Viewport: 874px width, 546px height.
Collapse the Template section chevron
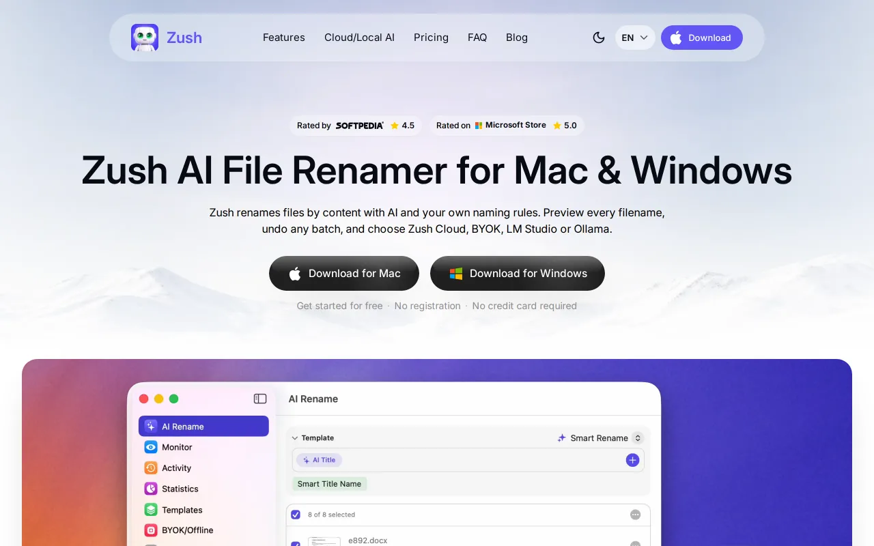click(295, 438)
